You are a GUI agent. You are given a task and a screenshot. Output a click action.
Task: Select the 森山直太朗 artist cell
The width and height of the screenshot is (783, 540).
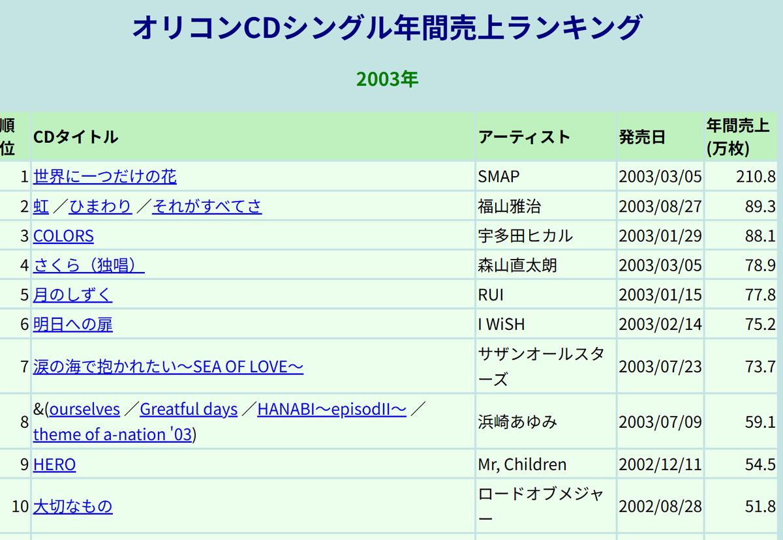(546, 265)
